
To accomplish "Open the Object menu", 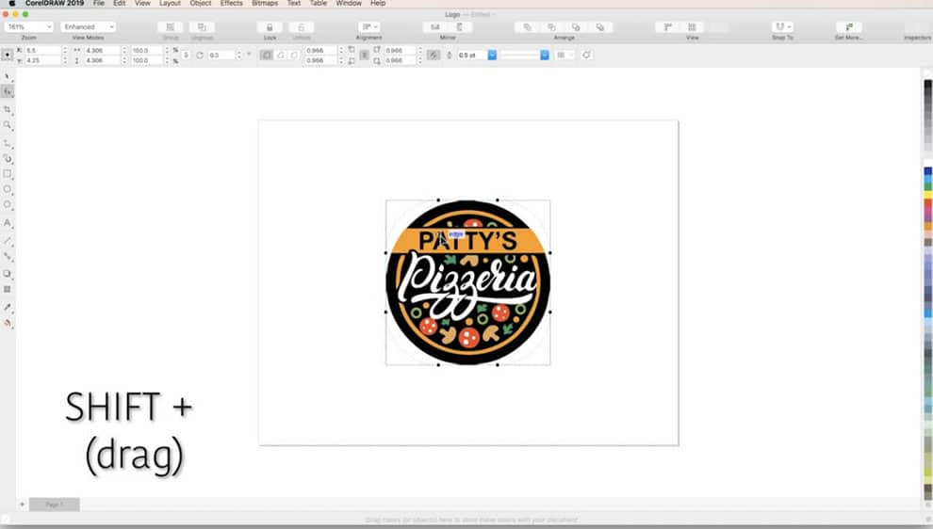I will 201,4.
